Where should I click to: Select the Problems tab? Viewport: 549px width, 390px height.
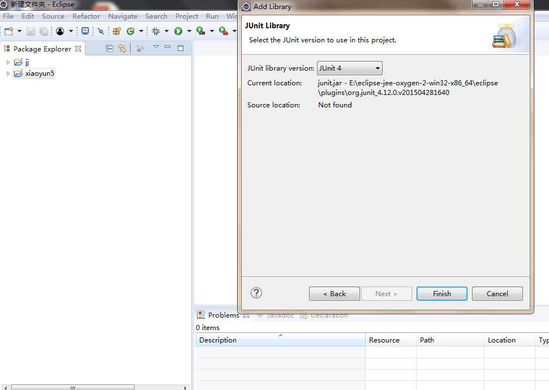223,315
